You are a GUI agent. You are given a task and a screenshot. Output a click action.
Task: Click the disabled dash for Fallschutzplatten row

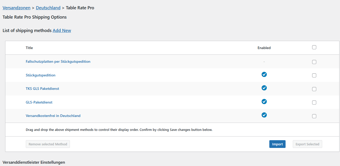pos(264,62)
